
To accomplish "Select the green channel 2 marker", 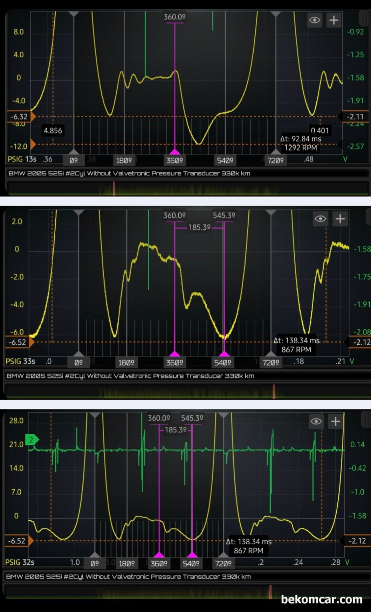I will (32, 439).
